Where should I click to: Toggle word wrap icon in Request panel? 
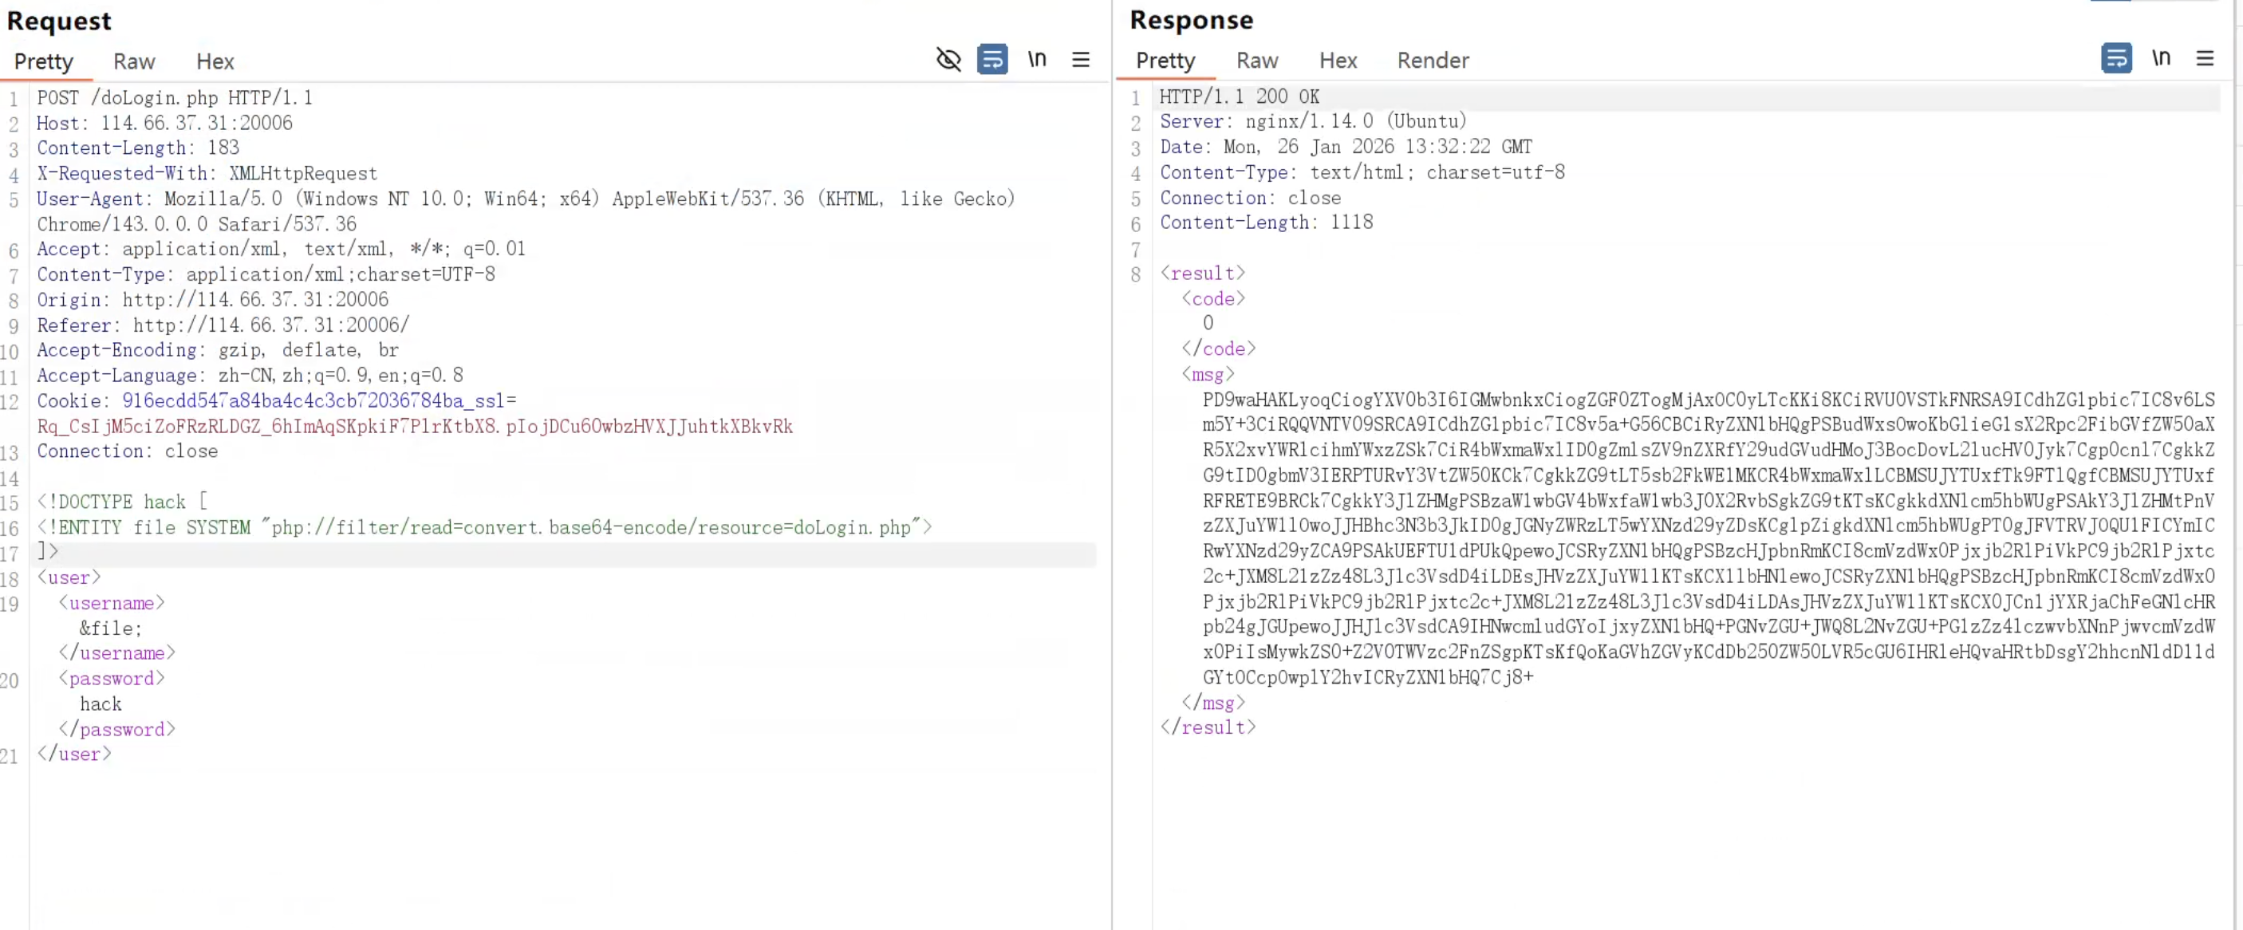(x=991, y=59)
